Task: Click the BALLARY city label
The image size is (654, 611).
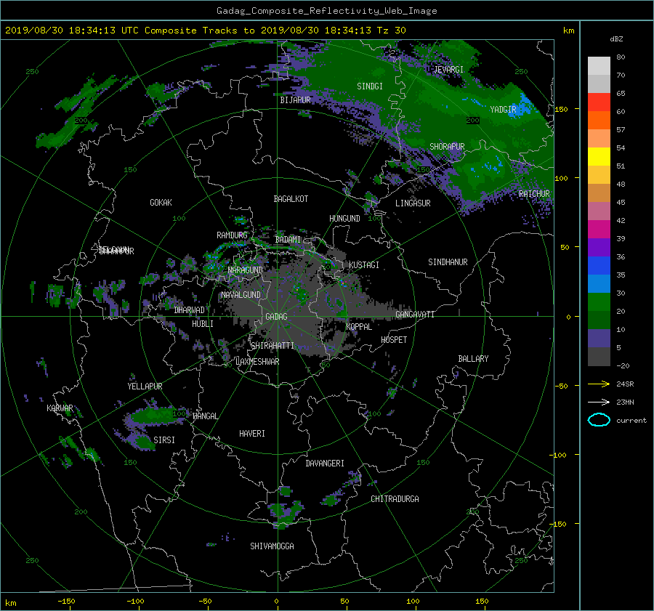Action: coord(473,359)
